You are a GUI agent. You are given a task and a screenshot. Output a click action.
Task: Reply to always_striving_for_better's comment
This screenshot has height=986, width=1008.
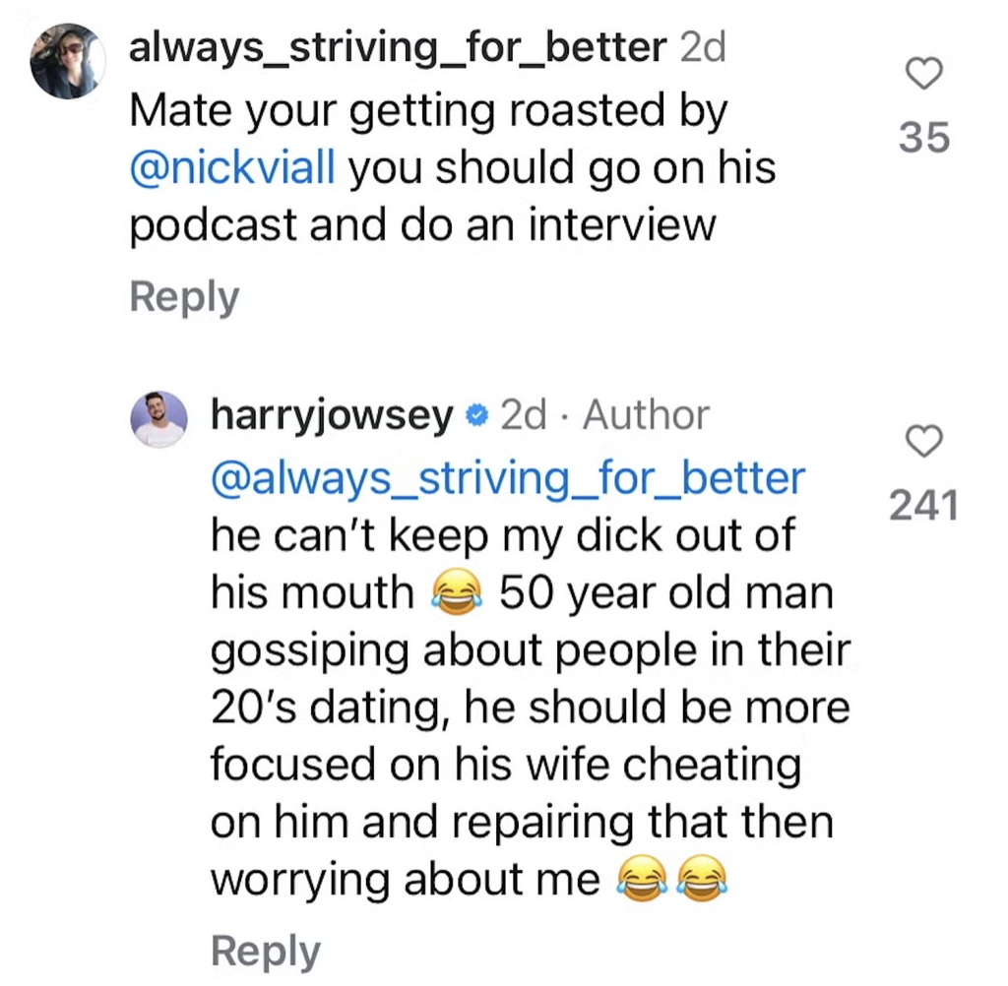pyautogui.click(x=183, y=296)
